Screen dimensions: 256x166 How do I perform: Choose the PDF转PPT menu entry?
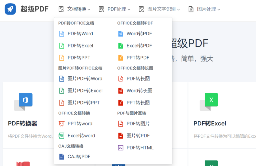tap(79, 58)
